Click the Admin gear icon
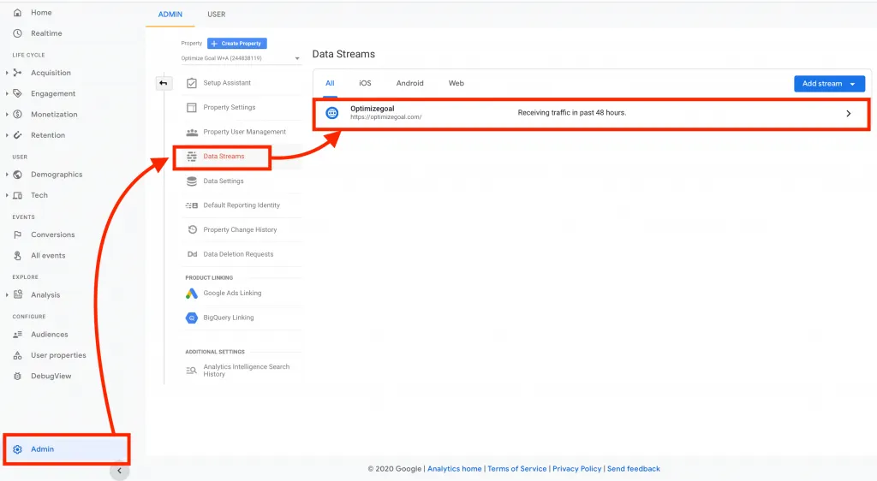Screen dimensions: 877x481 [17, 449]
